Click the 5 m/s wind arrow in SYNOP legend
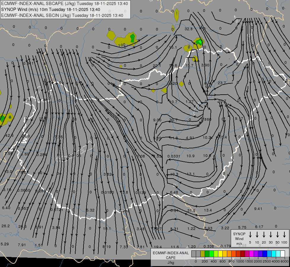Viewport: 290px width, 267px height. coord(250,235)
